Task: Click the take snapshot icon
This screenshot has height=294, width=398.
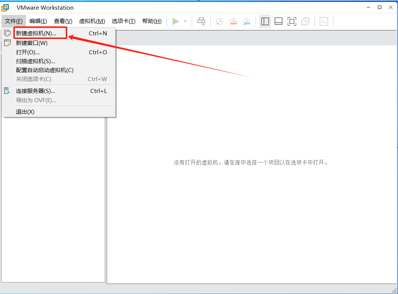Action: click(220, 21)
